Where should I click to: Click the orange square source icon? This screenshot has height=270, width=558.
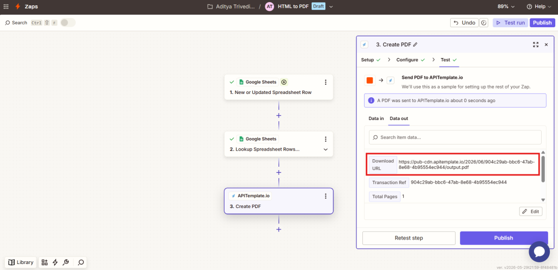pos(370,80)
